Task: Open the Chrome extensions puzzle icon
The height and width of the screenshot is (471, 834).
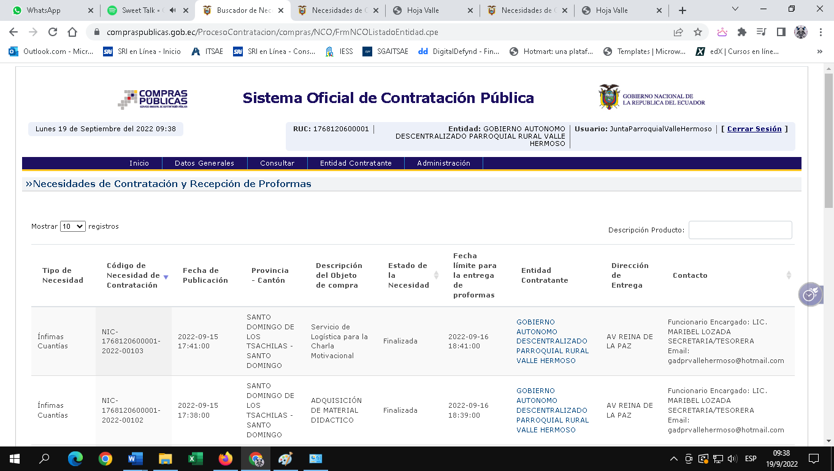Action: [741, 33]
